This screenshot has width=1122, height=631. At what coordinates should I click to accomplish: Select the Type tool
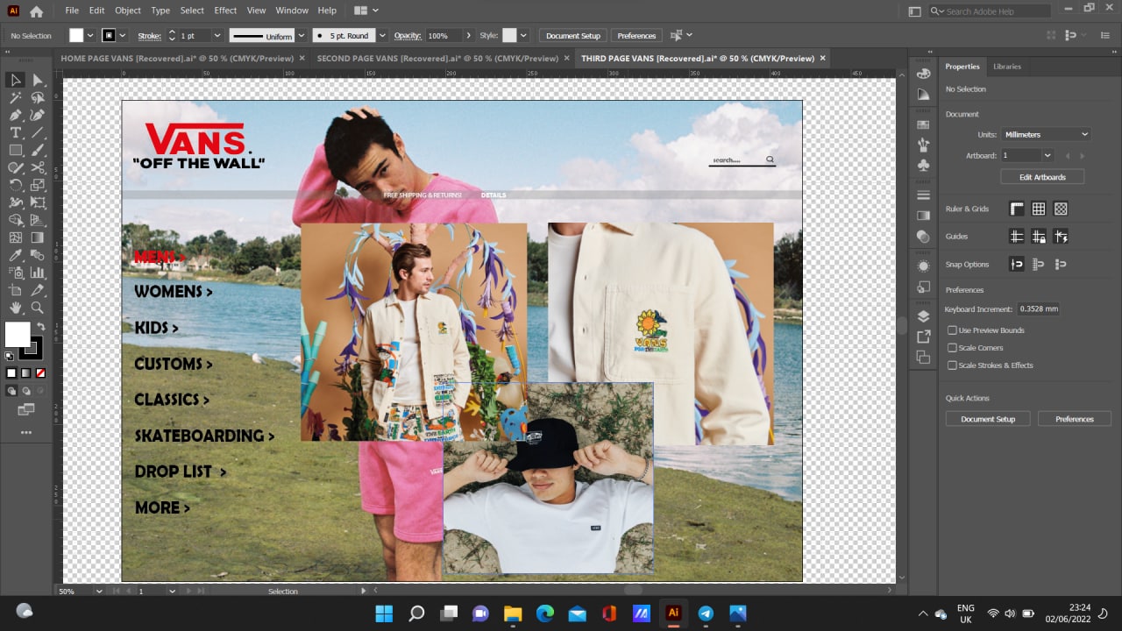pyautogui.click(x=16, y=132)
